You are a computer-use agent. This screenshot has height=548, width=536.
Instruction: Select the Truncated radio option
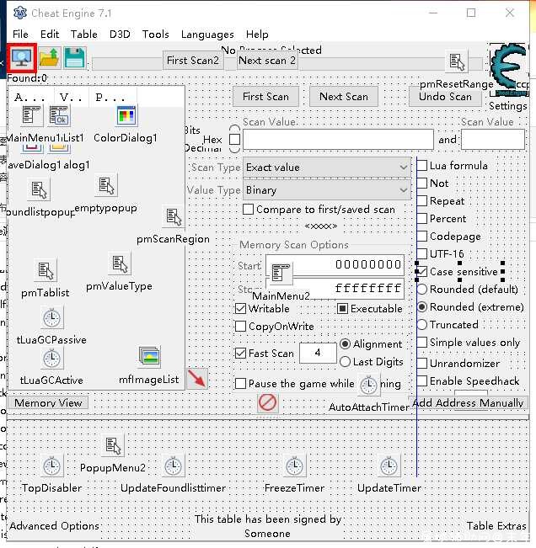(x=422, y=324)
